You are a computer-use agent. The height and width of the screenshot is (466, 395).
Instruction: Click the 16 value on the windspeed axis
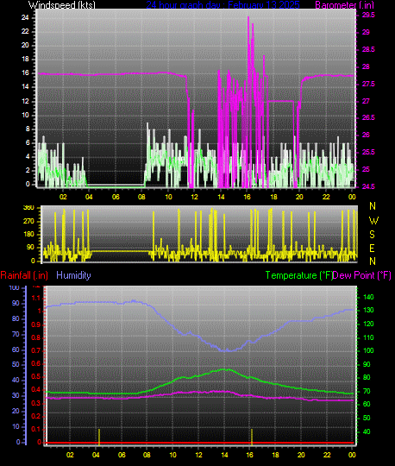pos(25,72)
